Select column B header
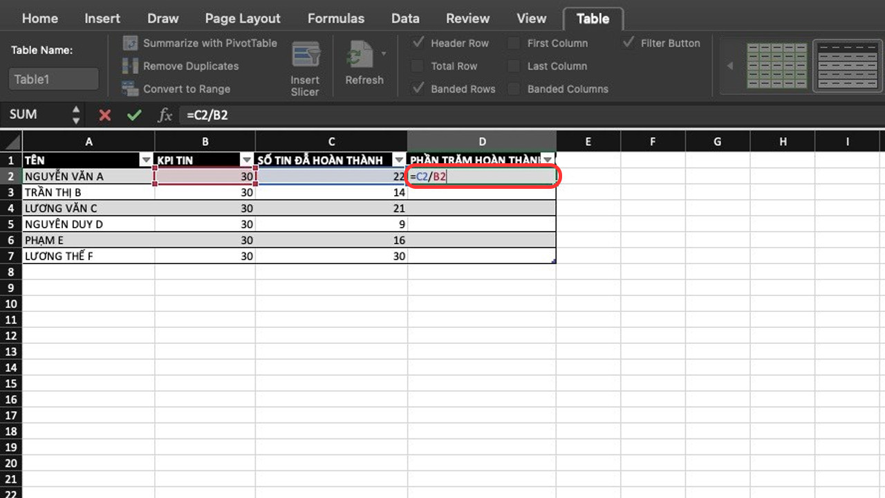The image size is (885, 498). coord(205,142)
